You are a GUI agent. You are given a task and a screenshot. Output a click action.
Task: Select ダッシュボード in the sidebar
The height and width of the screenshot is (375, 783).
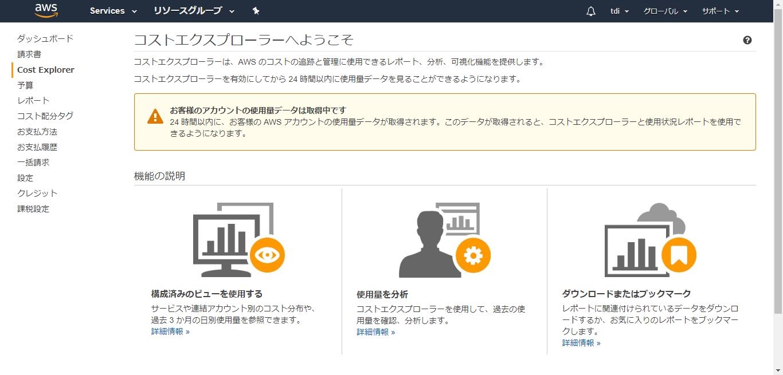point(45,38)
